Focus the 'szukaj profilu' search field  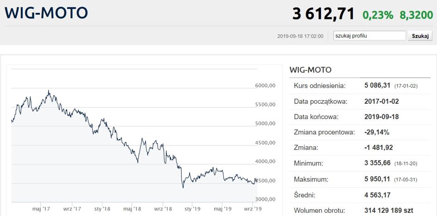[x=369, y=36]
